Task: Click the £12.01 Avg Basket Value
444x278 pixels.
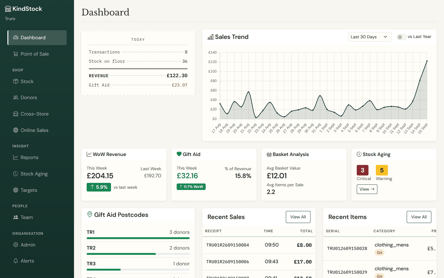Action: [x=277, y=176]
